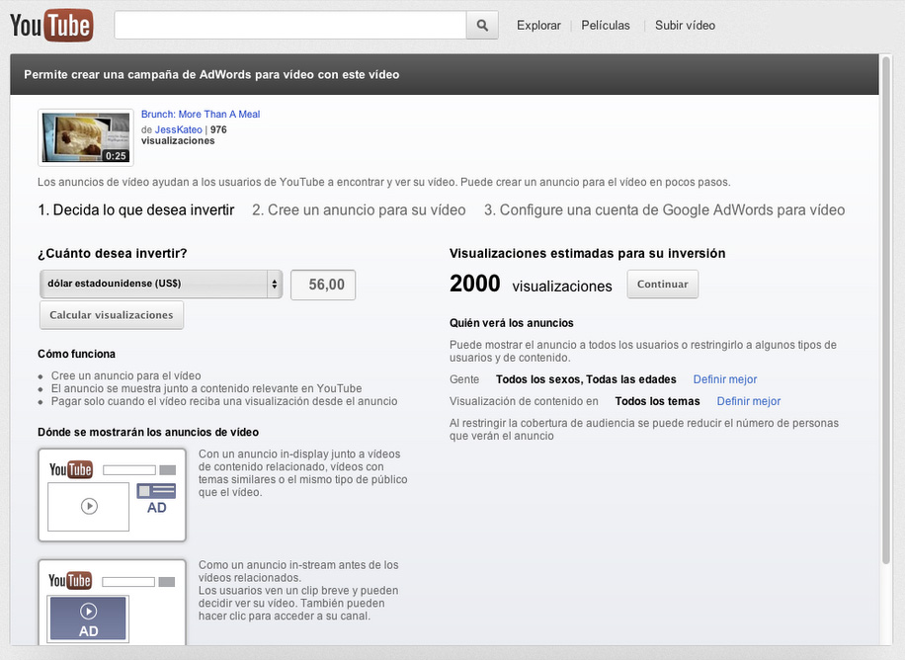The width and height of the screenshot is (905, 660).
Task: Click bullet 'Cree un anuncio para el vídeo'
Action: tap(125, 375)
